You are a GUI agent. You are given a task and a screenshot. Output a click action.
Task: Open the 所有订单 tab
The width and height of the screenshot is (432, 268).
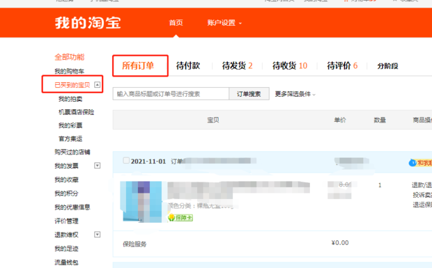[x=138, y=65]
